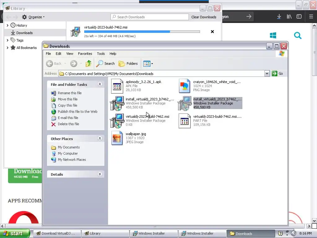
Task: Open the View menu
Action: point(70,54)
